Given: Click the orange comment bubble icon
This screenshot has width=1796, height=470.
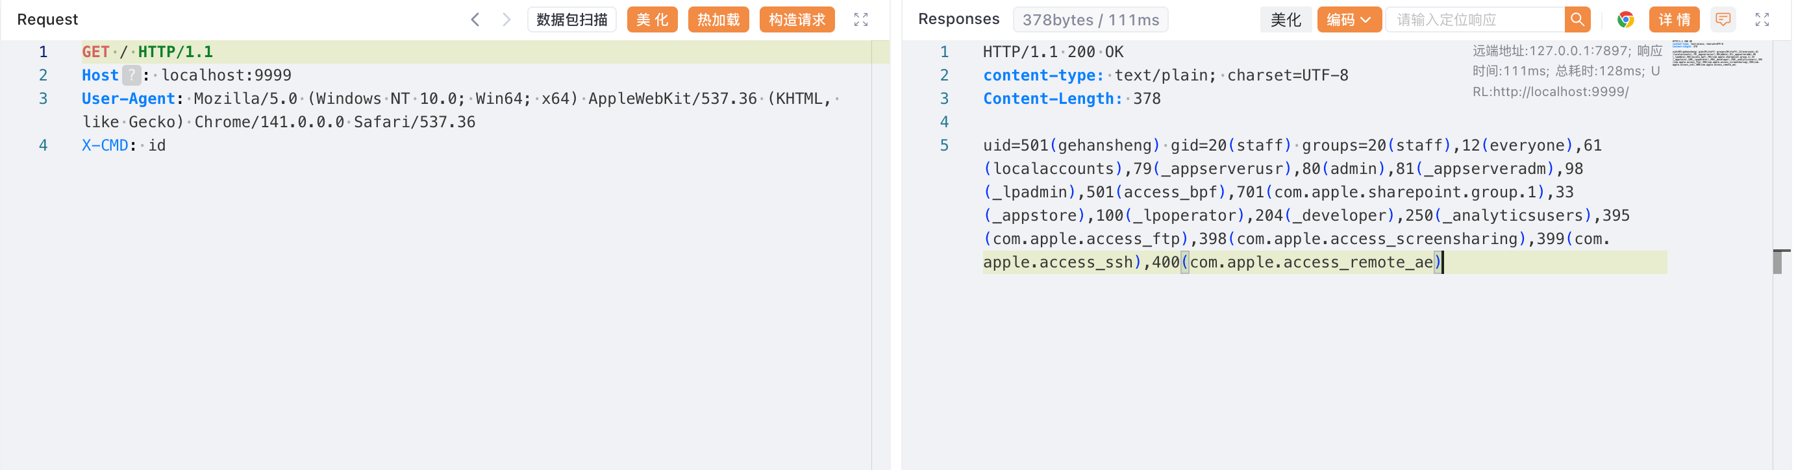Looking at the screenshot, I should tap(1723, 19).
